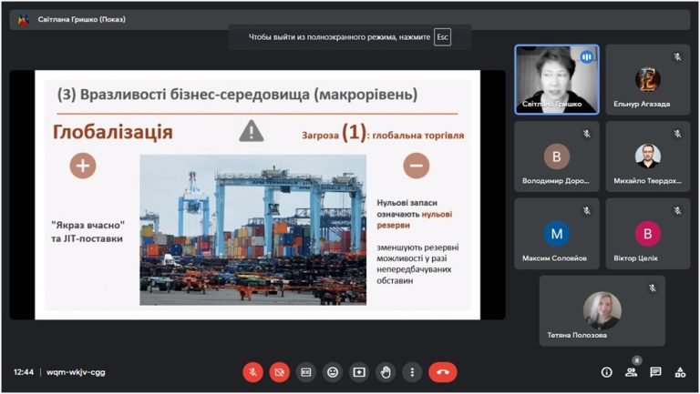The height and width of the screenshot is (394, 700).
Task: Select Світлана Гришко video tile
Action: tap(557, 80)
